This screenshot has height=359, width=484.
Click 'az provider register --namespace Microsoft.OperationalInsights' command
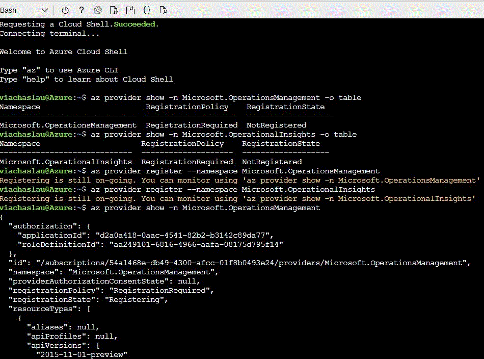tap(233, 189)
